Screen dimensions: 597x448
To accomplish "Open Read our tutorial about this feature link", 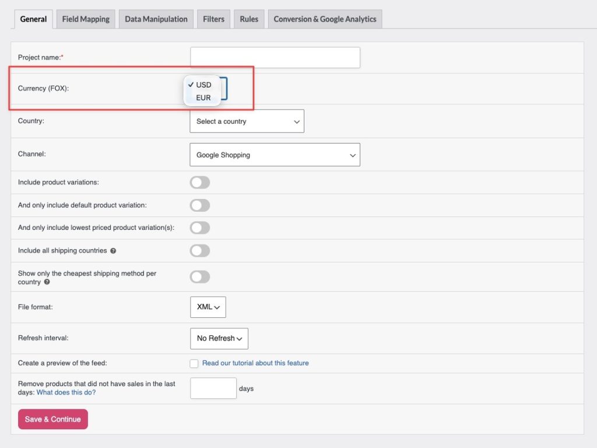I will pos(255,363).
